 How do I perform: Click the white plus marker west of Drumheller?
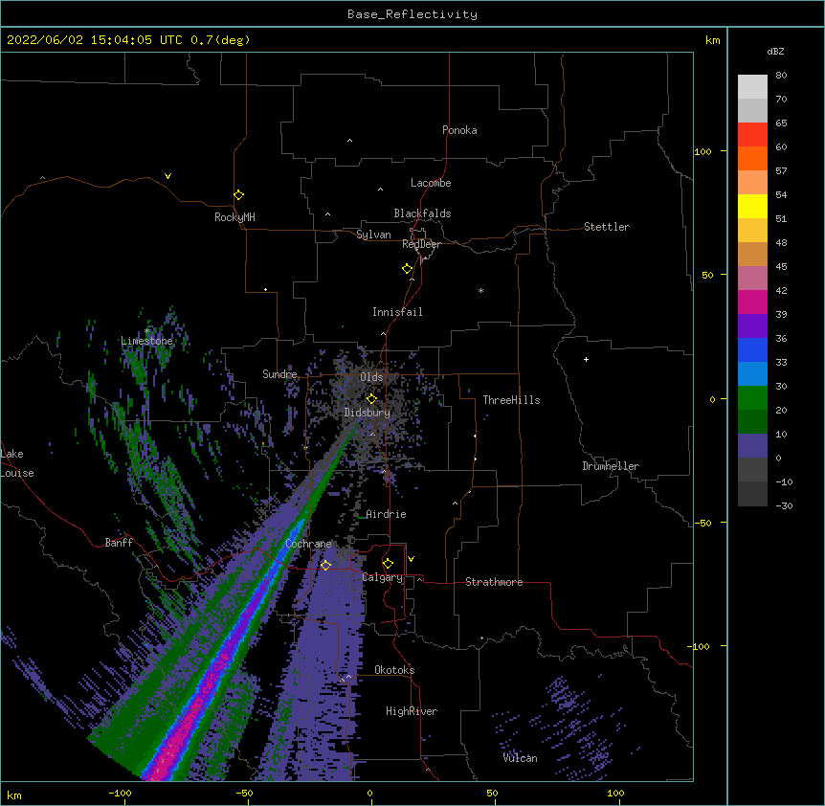(x=586, y=359)
